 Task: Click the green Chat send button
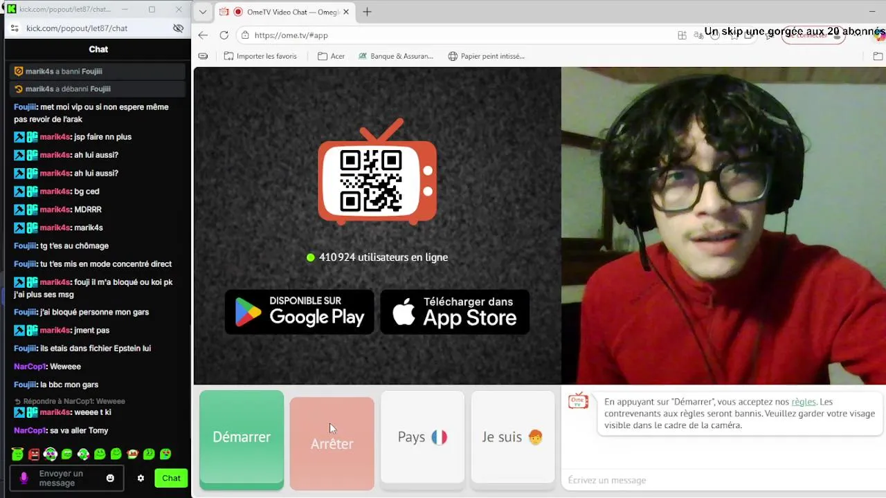(171, 478)
